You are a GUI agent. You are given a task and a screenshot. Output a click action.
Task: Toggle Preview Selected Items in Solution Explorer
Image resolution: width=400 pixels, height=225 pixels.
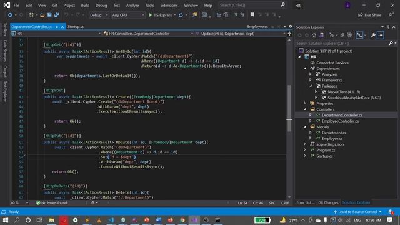point(381,36)
